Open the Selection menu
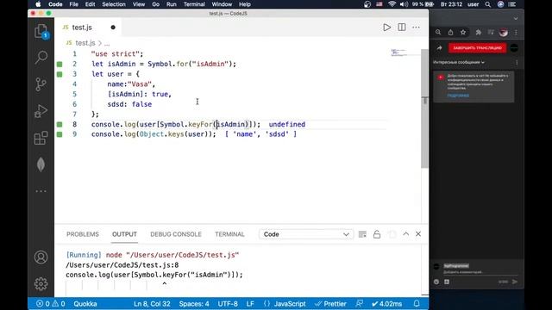This screenshot has width=552, height=310. [x=114, y=4]
